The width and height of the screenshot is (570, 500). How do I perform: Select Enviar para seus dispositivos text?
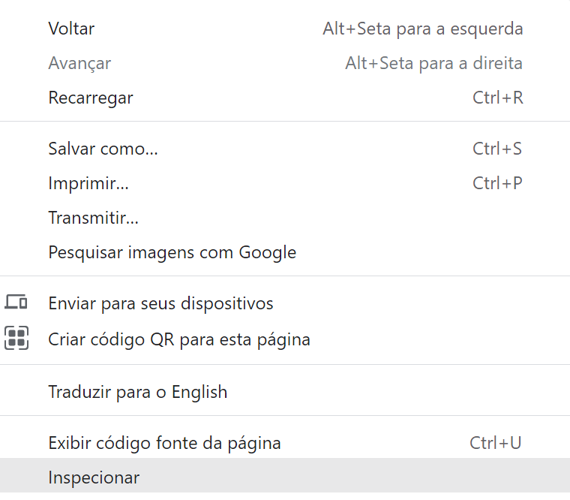click(160, 303)
